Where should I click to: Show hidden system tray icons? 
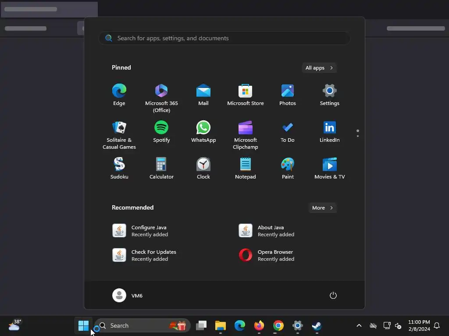click(359, 325)
